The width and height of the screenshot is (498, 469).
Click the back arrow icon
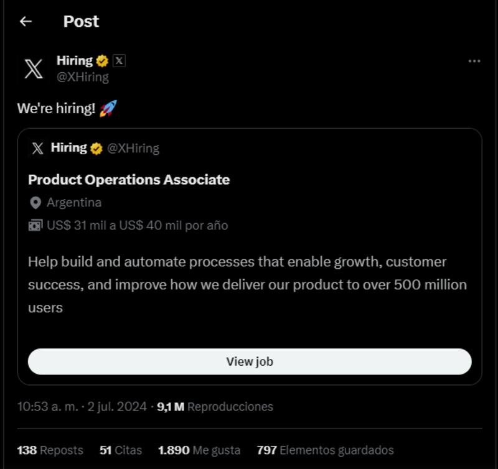coord(26,22)
